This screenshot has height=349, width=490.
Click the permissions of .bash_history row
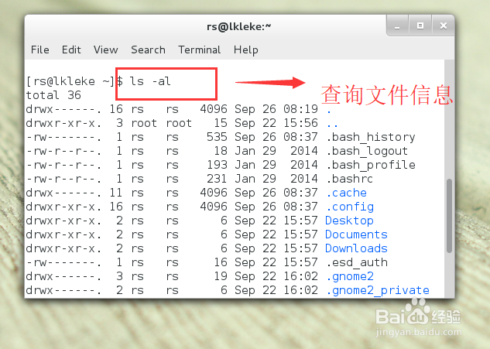point(63,137)
